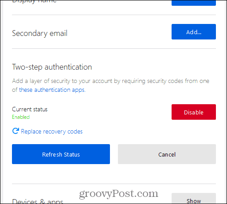
Task: Open these authentication apps link
Action: 52,90
